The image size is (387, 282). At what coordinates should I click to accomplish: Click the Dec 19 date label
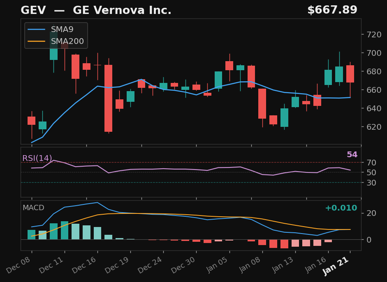118,265
